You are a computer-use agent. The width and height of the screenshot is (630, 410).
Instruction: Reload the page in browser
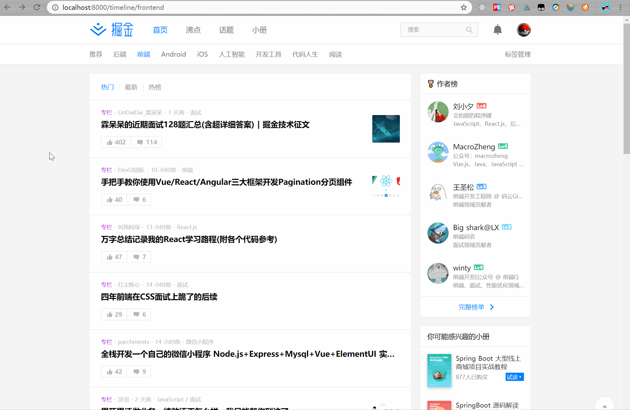(x=37, y=7)
